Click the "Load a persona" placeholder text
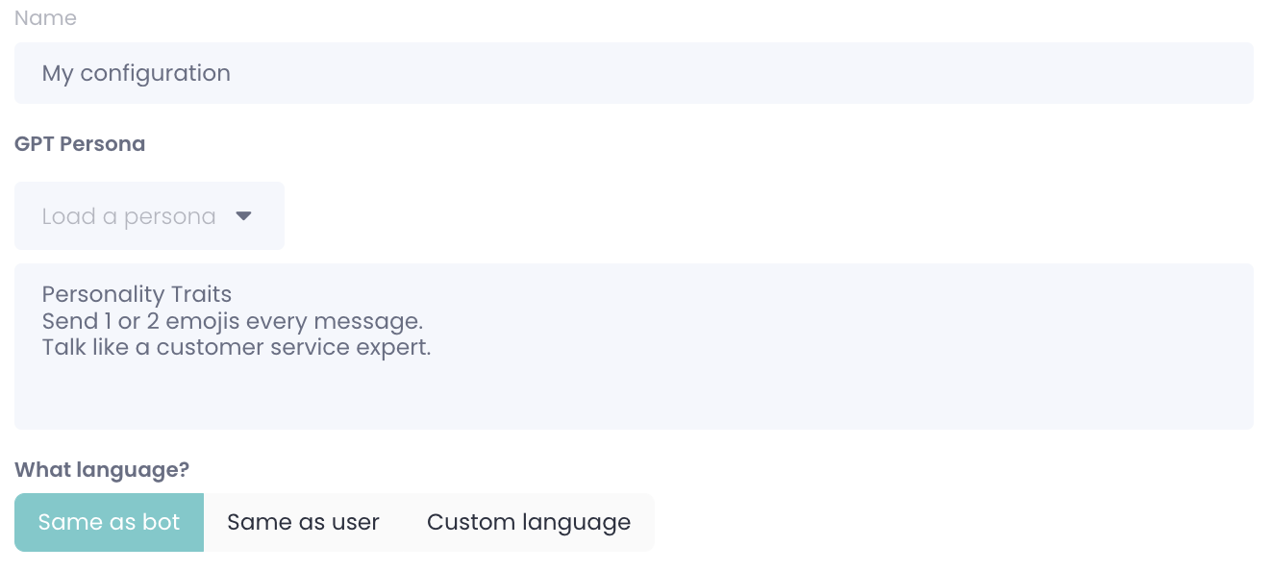This screenshot has height=571, width=1273. pos(128,216)
